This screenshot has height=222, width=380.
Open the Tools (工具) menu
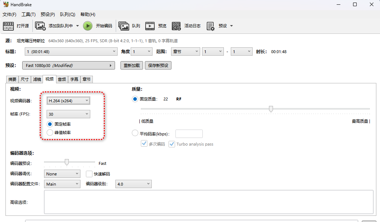[29, 15]
